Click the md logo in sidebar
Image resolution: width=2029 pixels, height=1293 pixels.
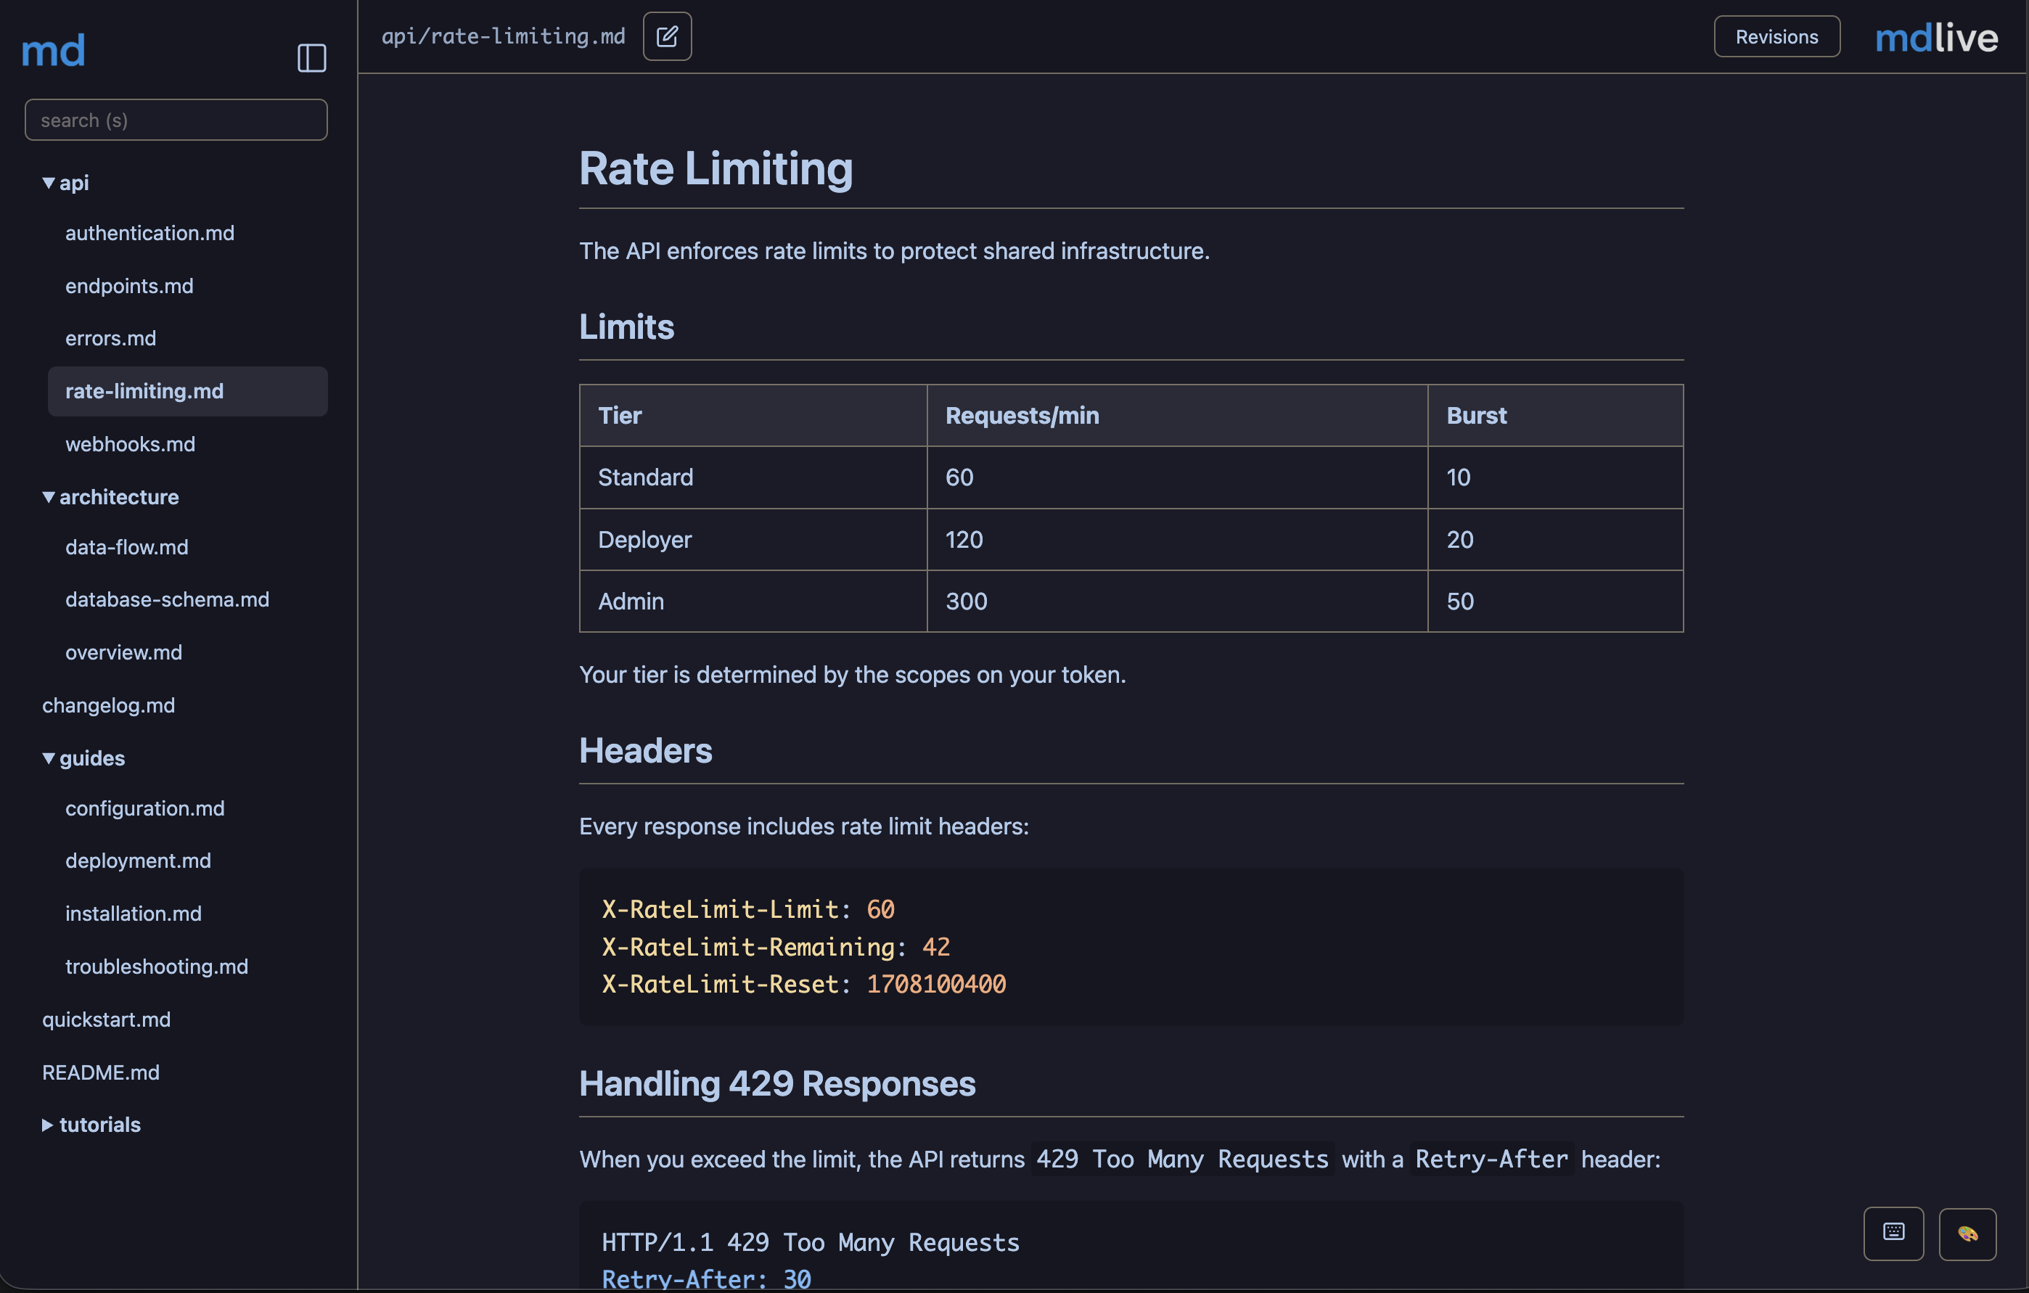click(x=53, y=51)
